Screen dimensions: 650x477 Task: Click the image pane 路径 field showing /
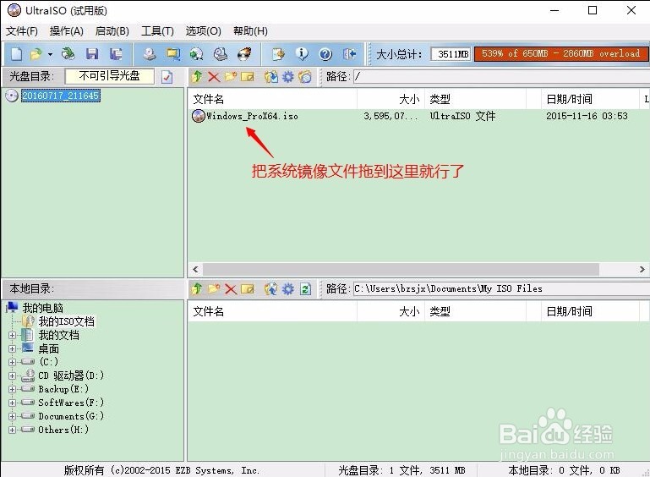pyautogui.click(x=501, y=77)
